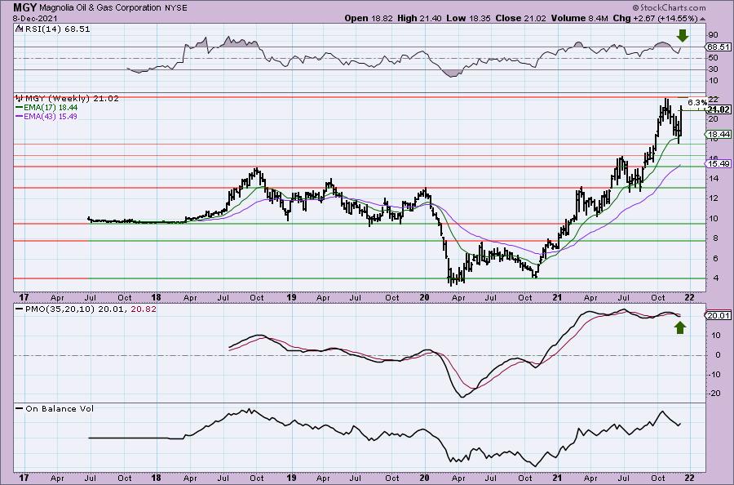Click the NYSE exchange label

coord(178,8)
